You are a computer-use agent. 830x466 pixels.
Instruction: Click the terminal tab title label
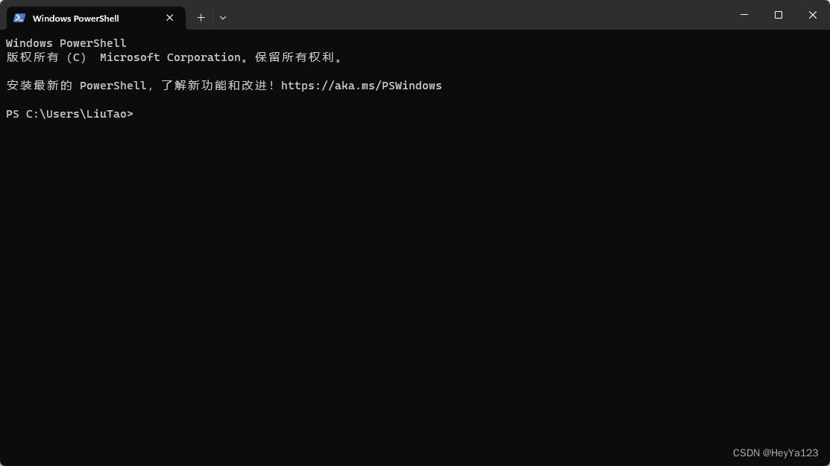point(75,18)
